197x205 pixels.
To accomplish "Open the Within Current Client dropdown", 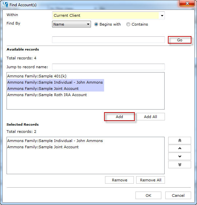I will click(162, 15).
